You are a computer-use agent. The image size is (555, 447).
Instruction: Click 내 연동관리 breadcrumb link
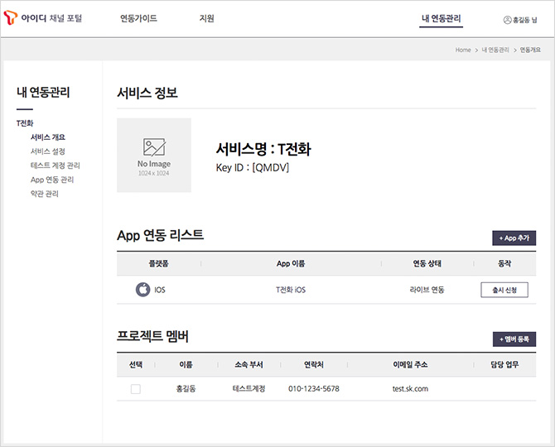pyautogui.click(x=495, y=50)
